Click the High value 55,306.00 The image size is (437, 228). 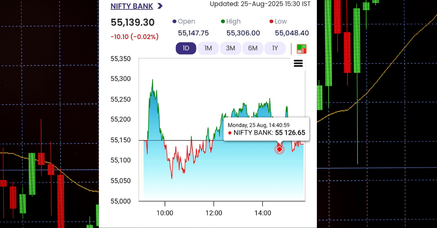[x=243, y=33]
